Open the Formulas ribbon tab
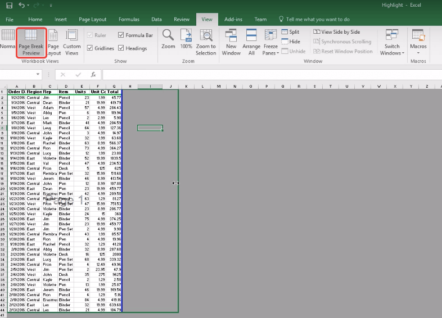The width and height of the screenshot is (442, 318). point(129,19)
